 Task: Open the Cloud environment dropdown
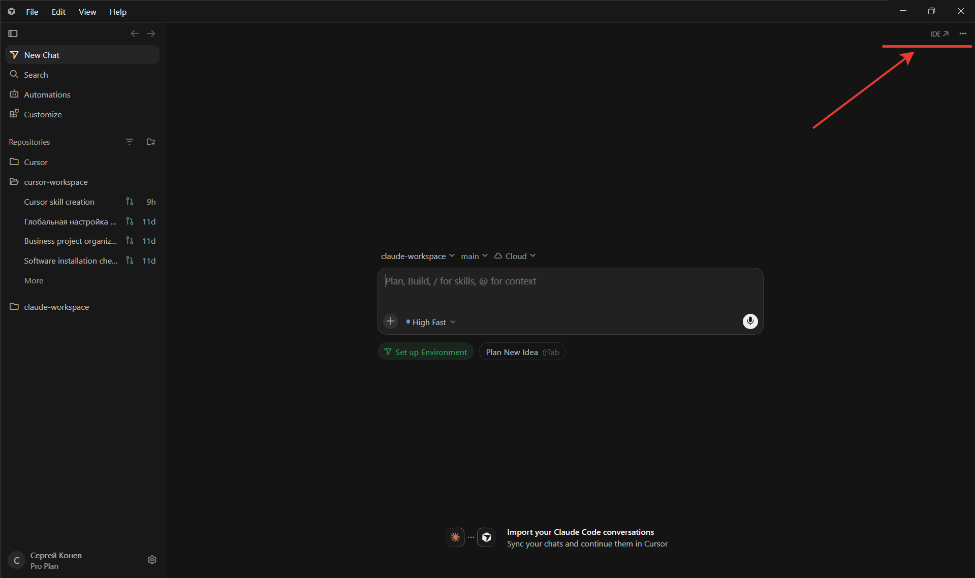tap(515, 256)
